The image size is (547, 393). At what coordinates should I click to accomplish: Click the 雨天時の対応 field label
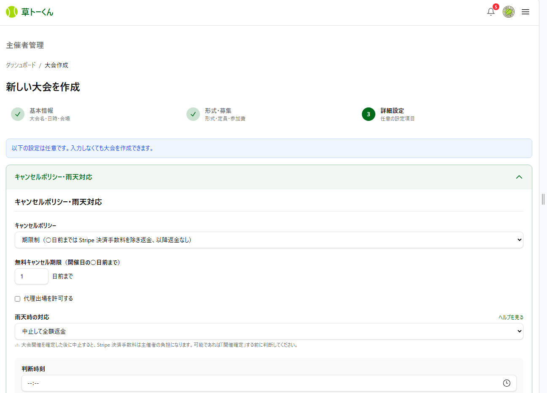(32, 317)
